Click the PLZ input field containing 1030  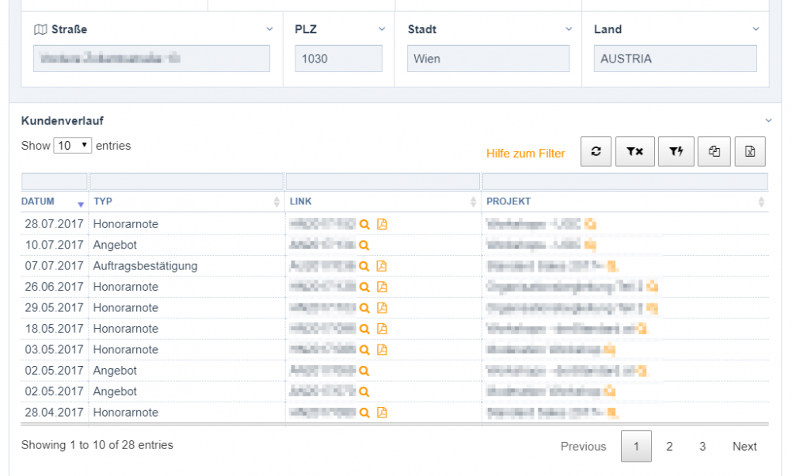click(x=338, y=59)
